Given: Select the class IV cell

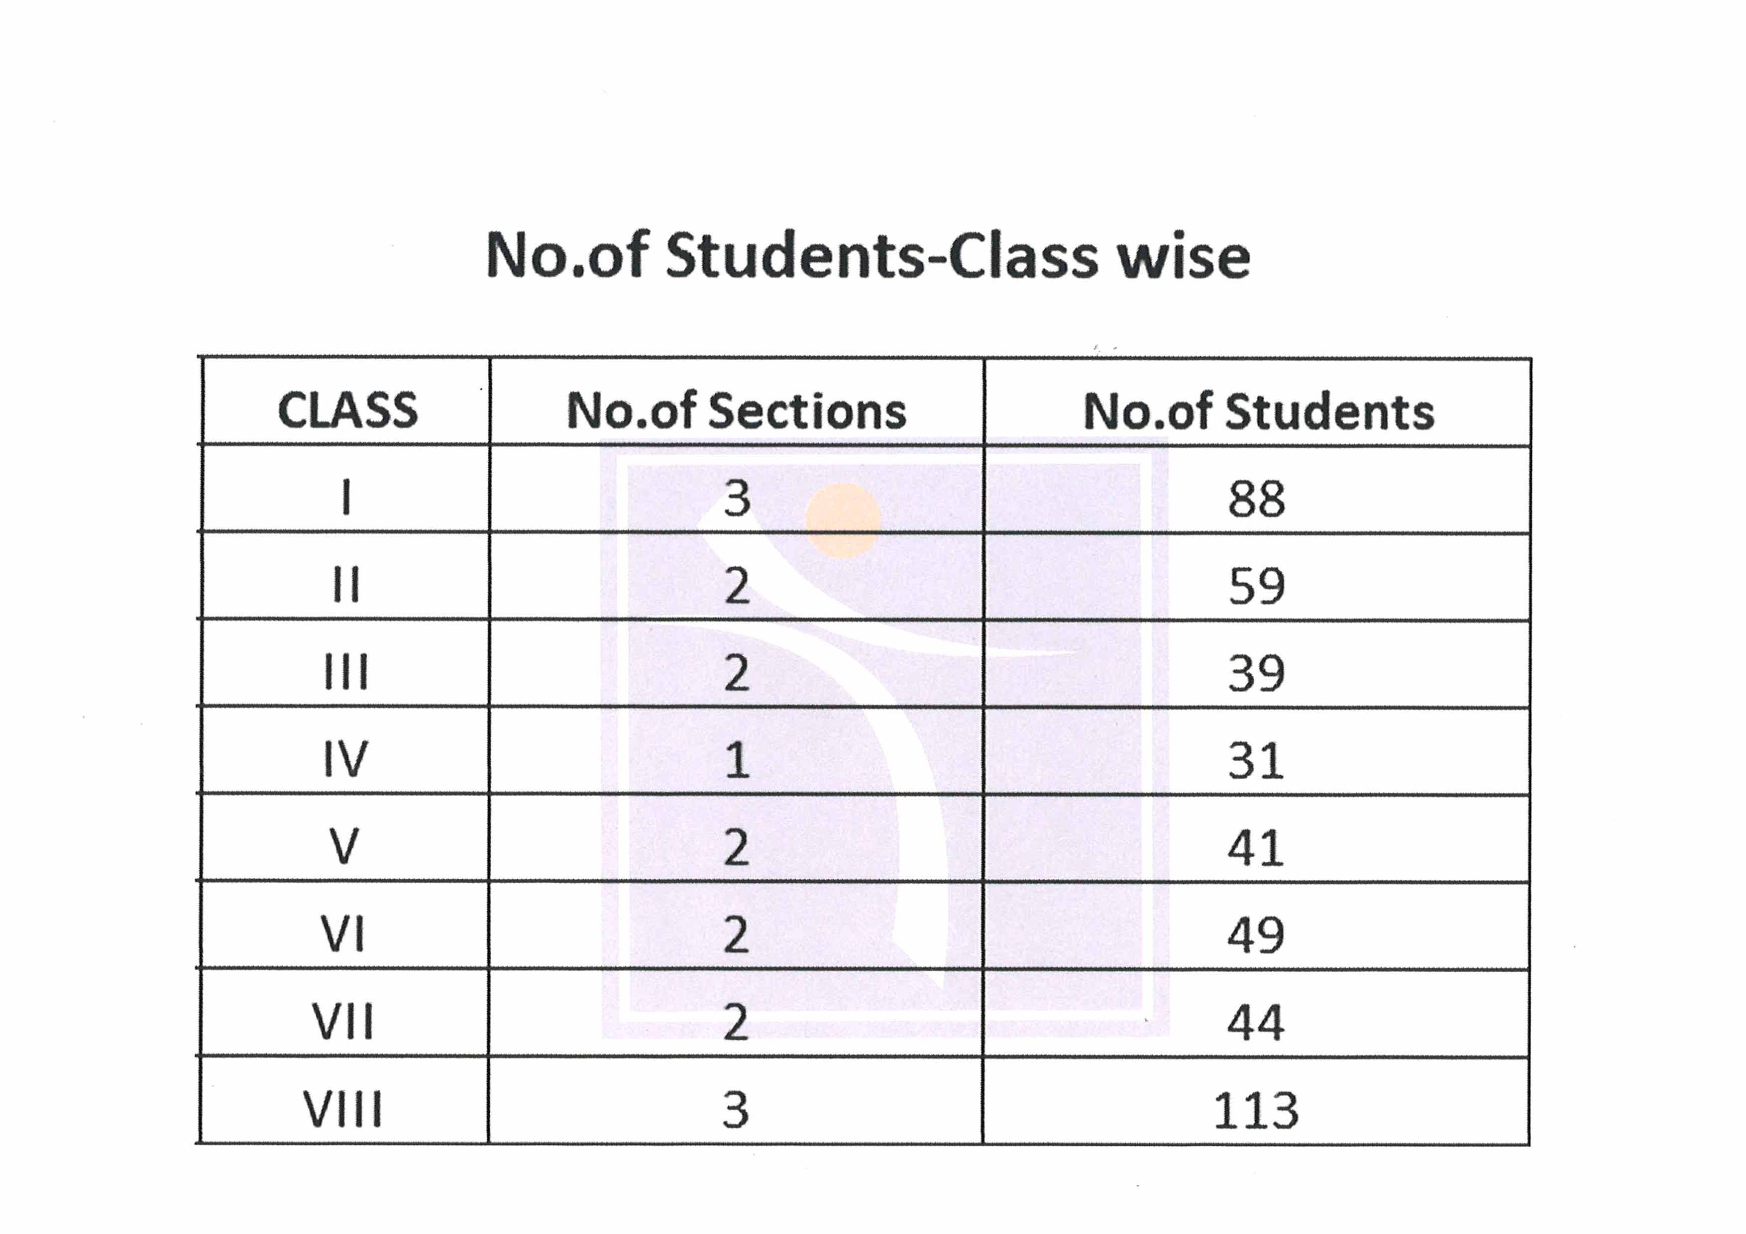Looking at the screenshot, I should (346, 760).
